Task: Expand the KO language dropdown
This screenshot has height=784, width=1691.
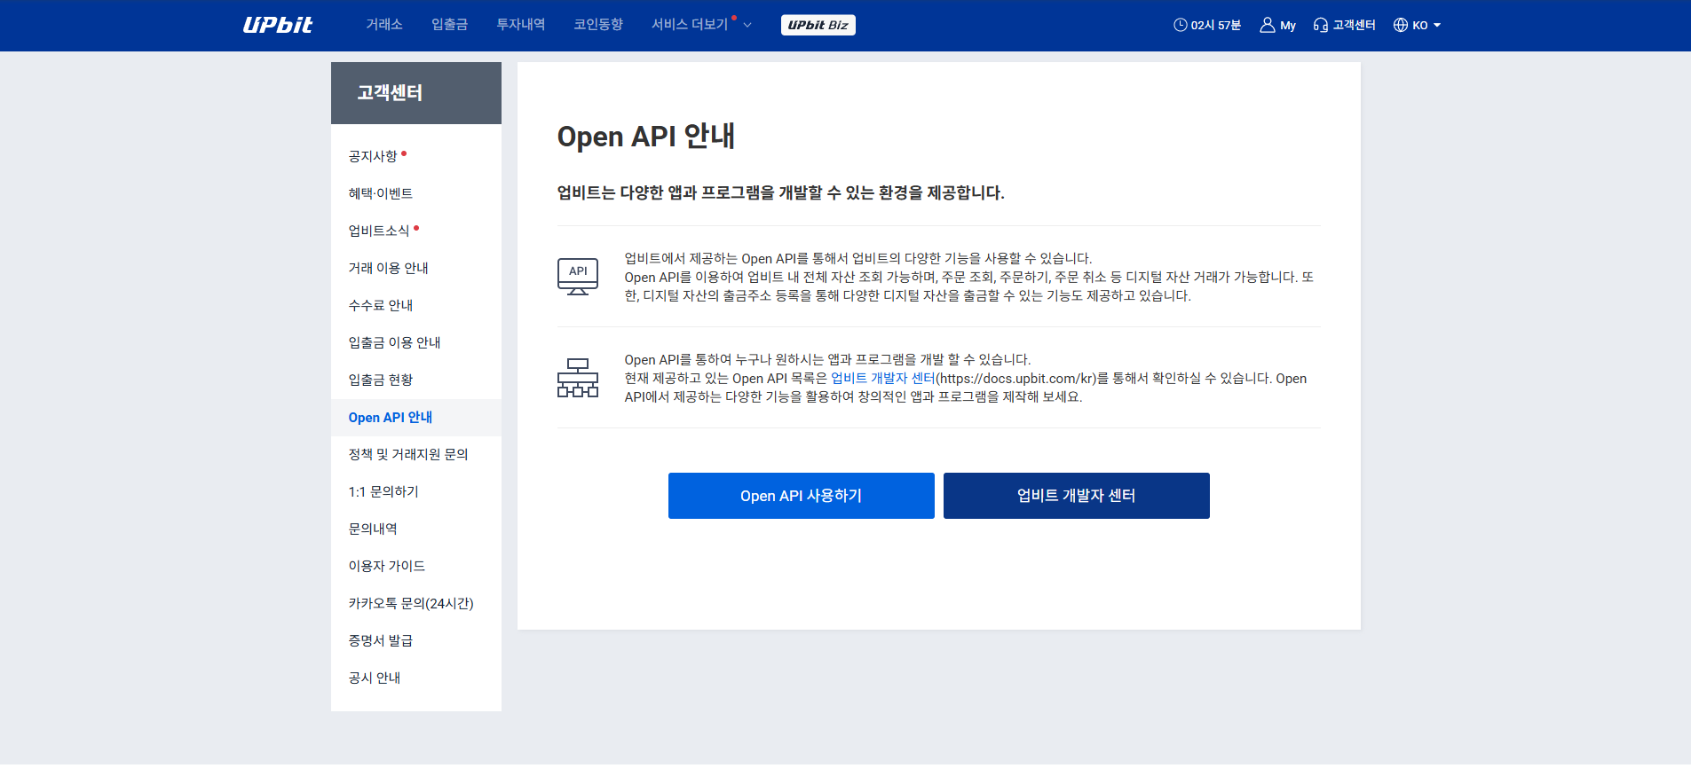Action: (x=1426, y=25)
